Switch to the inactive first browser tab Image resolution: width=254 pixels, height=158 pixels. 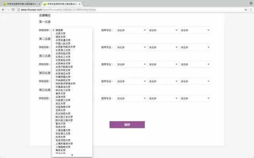click(x=21, y=4)
